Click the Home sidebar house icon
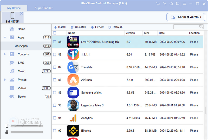This screenshot has width=208, height=140. click(x=12, y=29)
